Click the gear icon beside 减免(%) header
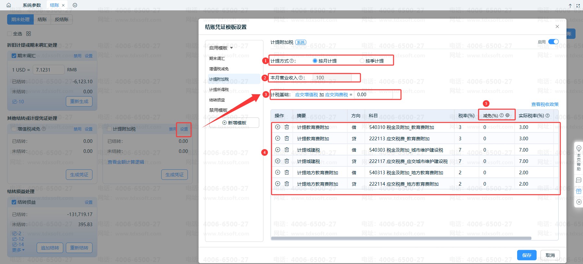This screenshot has height=264, width=583. tap(507, 115)
